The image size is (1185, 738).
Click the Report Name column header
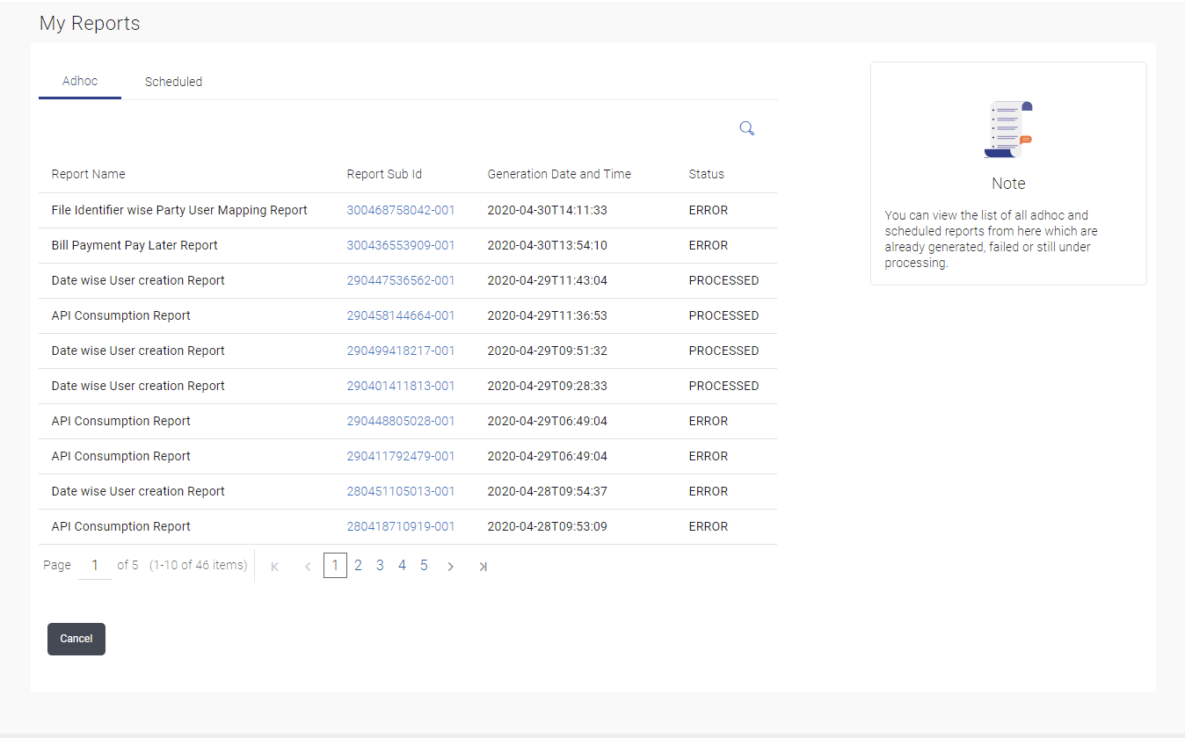pos(88,174)
